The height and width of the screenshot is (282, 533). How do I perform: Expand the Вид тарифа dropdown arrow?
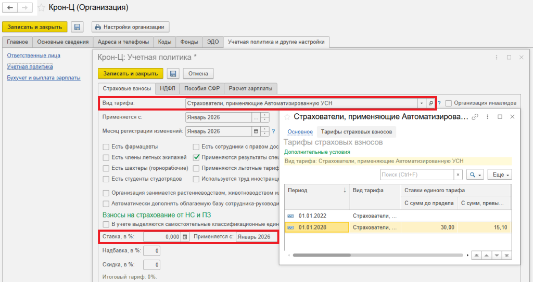point(422,103)
